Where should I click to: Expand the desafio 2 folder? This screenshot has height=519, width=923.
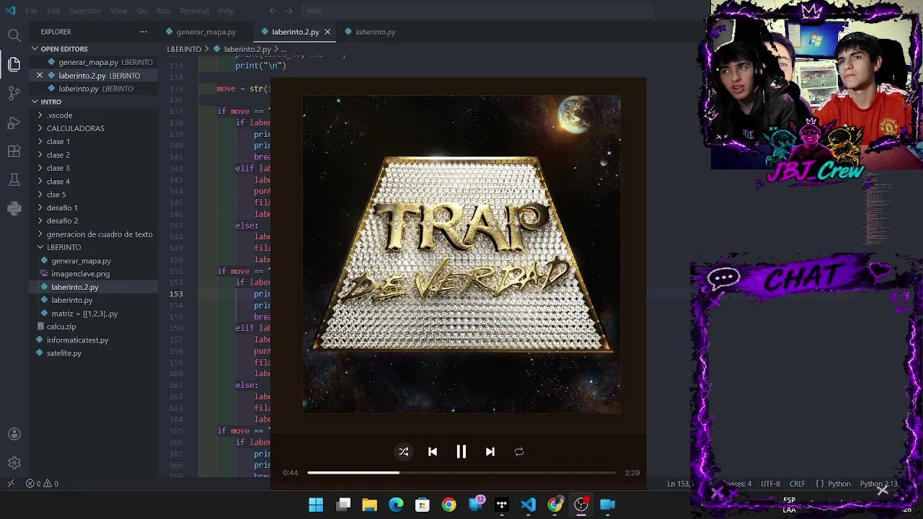(94, 221)
